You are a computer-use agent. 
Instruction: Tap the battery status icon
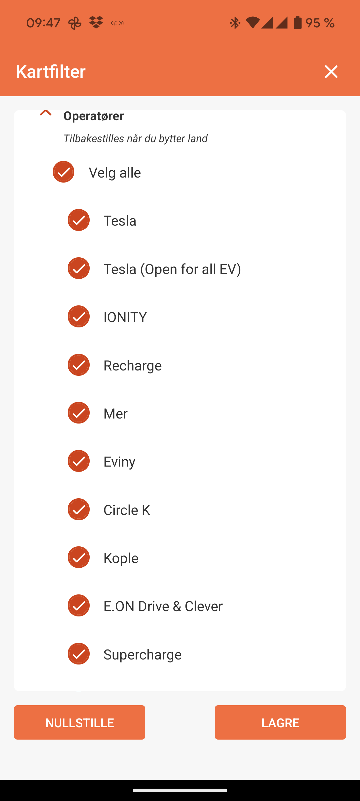point(298,23)
